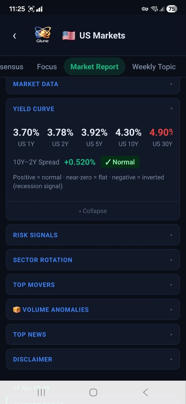Tap the key icon in the status bar
Screen dimensions: 186x404
145,9
